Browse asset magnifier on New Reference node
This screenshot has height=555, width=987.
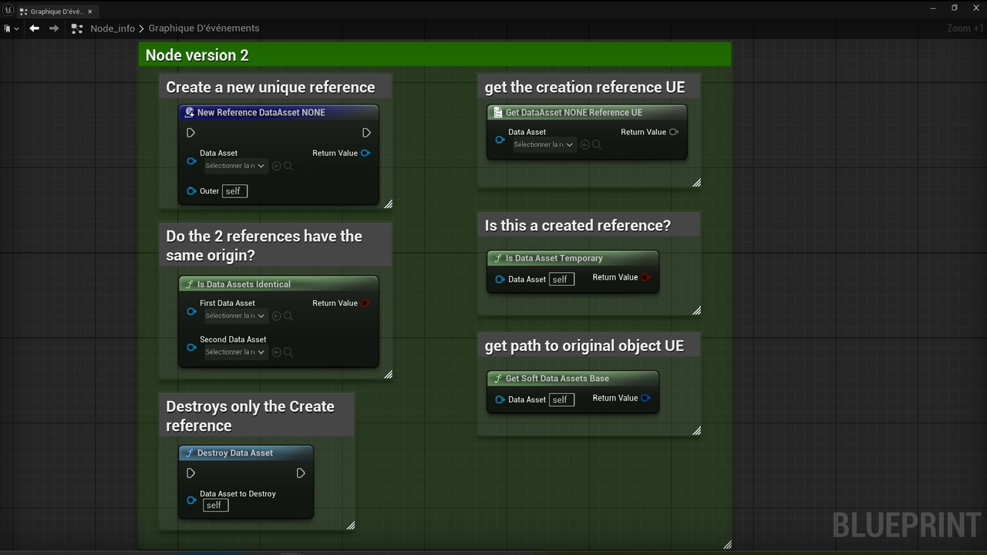pyautogui.click(x=288, y=166)
